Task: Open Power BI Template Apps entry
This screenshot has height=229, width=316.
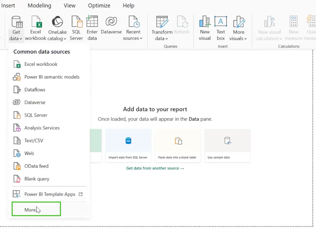Action: tap(49, 194)
